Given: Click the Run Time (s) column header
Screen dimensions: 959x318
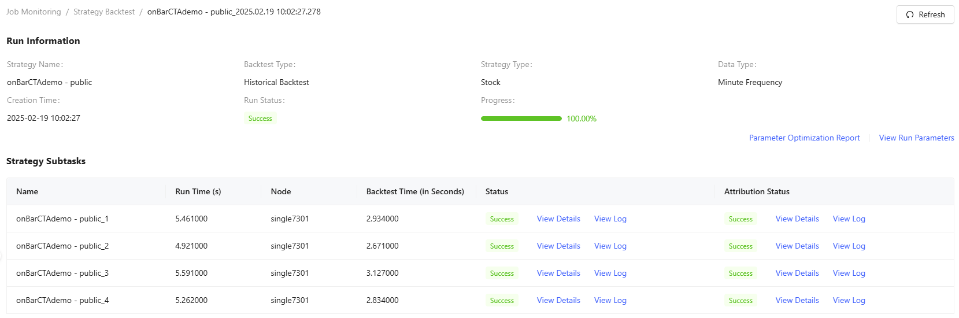Looking at the screenshot, I should (198, 191).
